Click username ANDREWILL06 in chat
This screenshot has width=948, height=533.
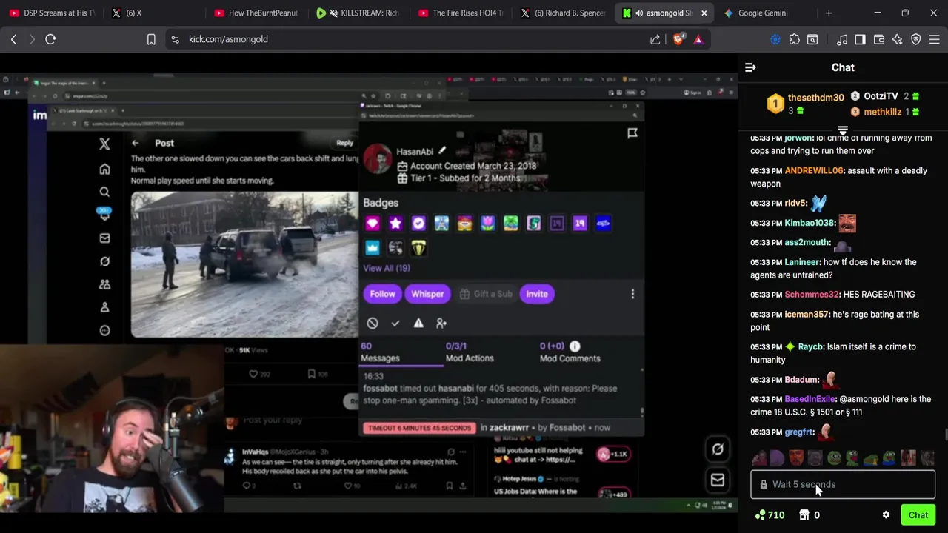pos(814,170)
